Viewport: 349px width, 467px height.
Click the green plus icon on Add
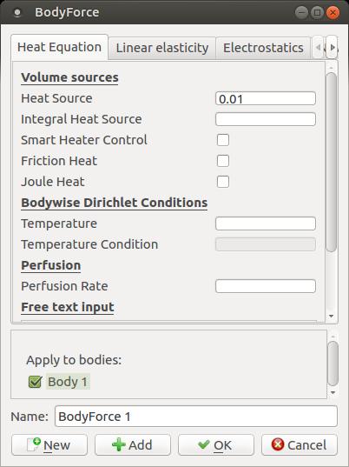[119, 445]
